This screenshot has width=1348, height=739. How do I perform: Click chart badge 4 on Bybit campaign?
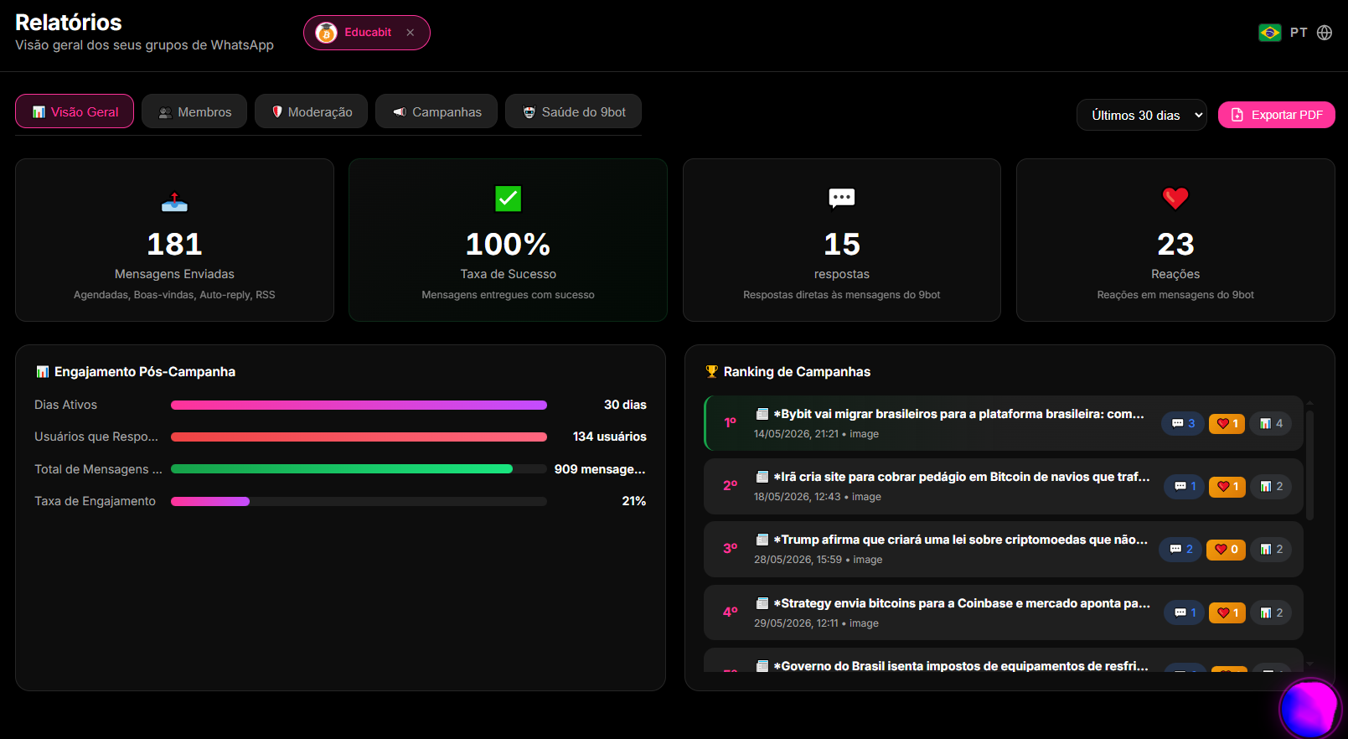(x=1271, y=423)
